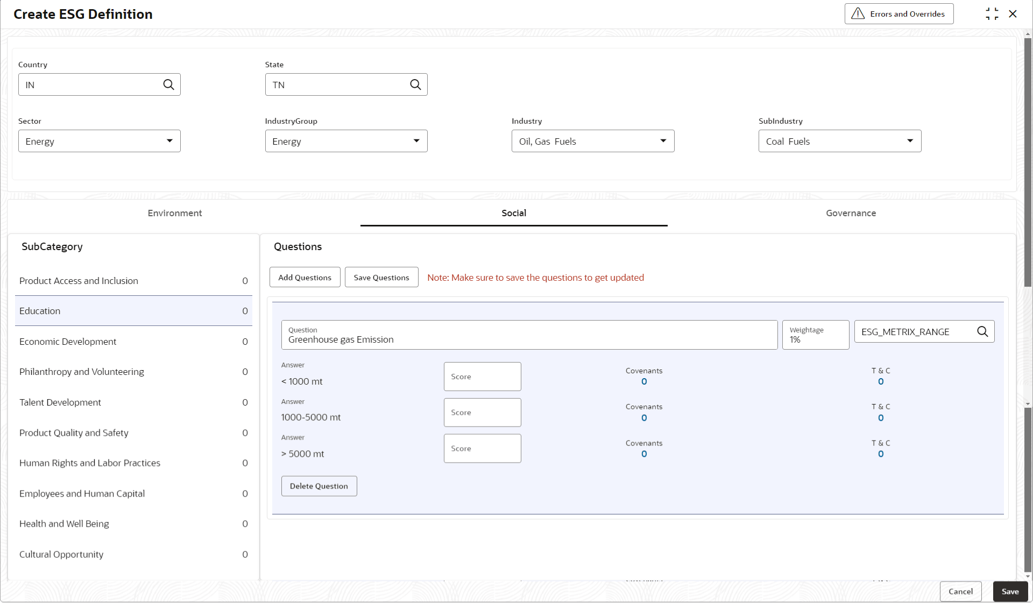
Task: Click the warning icon in Errors and Overrides
Action: (858, 13)
